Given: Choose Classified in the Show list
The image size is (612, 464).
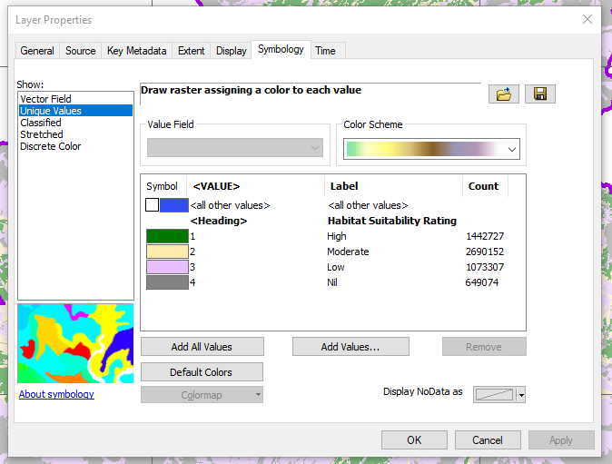Looking at the screenshot, I should 75,123.
